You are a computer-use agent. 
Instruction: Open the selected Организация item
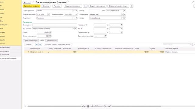[x=125, y=14]
